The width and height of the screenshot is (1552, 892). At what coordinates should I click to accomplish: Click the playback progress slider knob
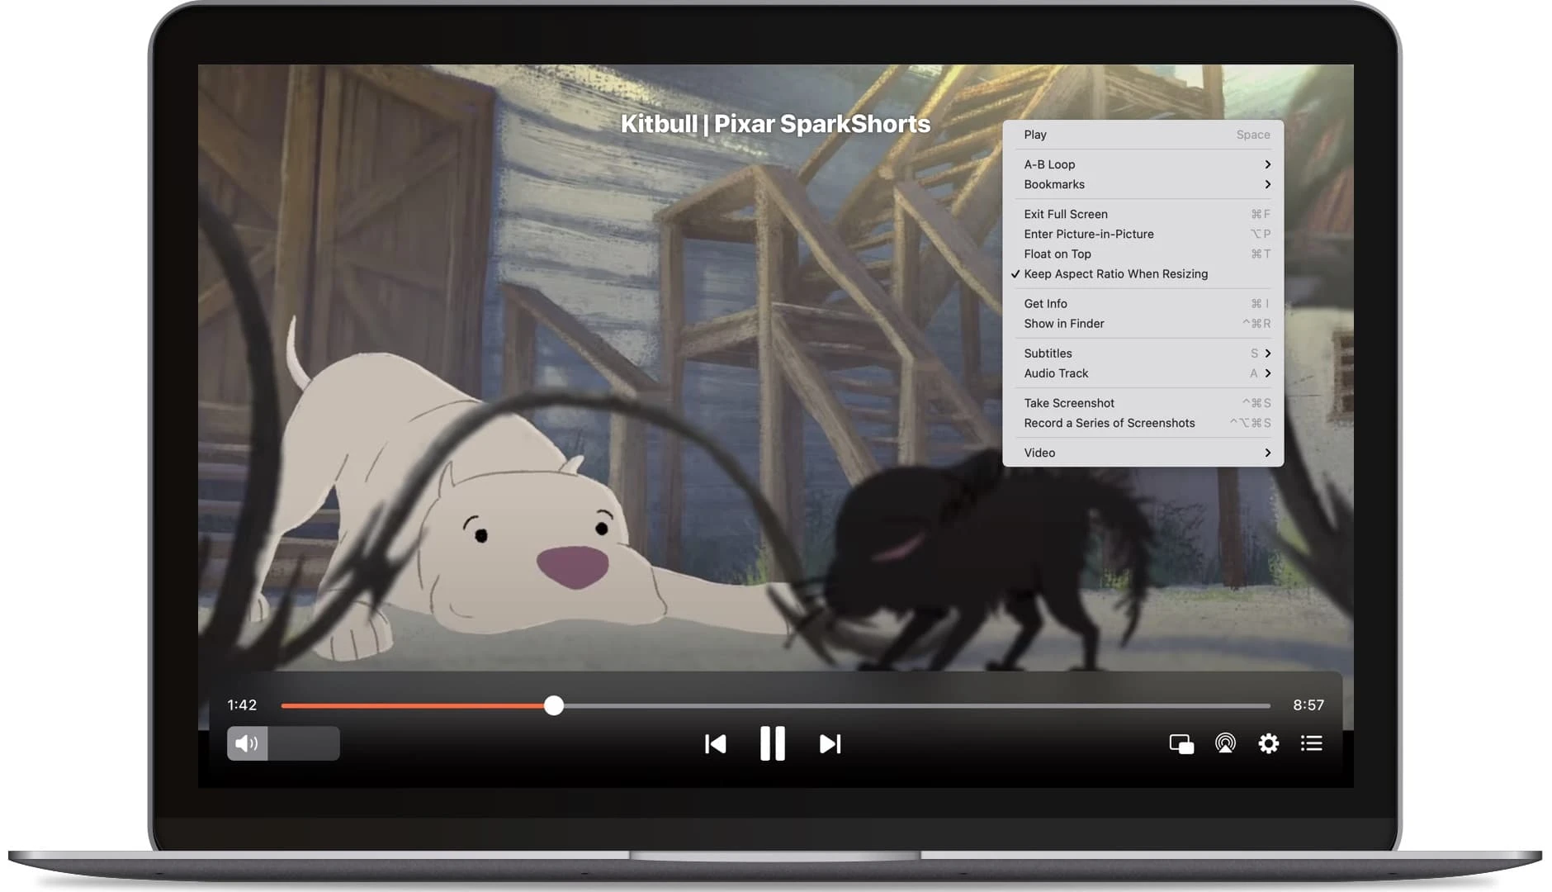(x=554, y=705)
